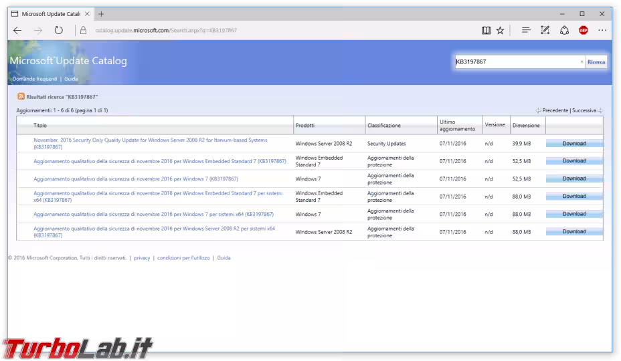The height and width of the screenshot is (361, 621).
Task: Click the padlock site security icon
Action: 83,31
